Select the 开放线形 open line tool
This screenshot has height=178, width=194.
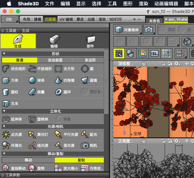[x=40, y=69]
